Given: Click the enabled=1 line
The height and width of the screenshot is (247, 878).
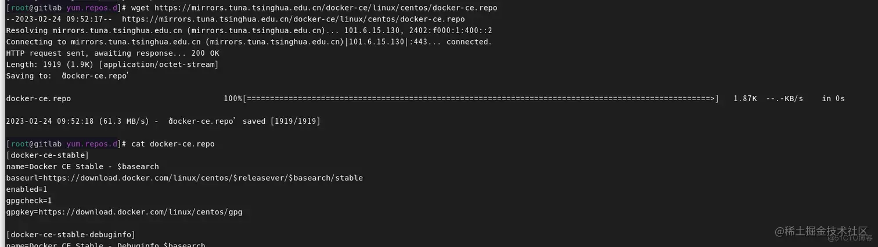Looking at the screenshot, I should [x=27, y=189].
